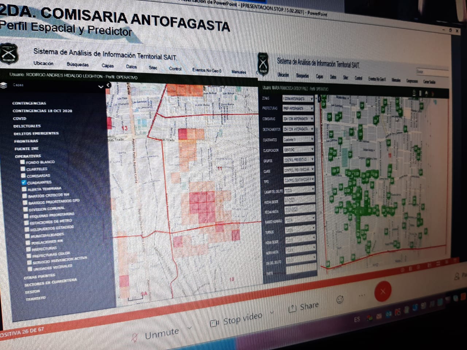Enable the Comisarias layer checkbox
Image resolution: width=467 pixels, height=350 pixels.
coord(24,175)
